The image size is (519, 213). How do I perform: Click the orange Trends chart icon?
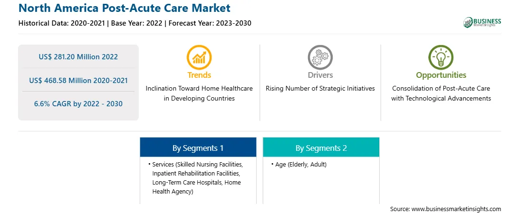199,57
